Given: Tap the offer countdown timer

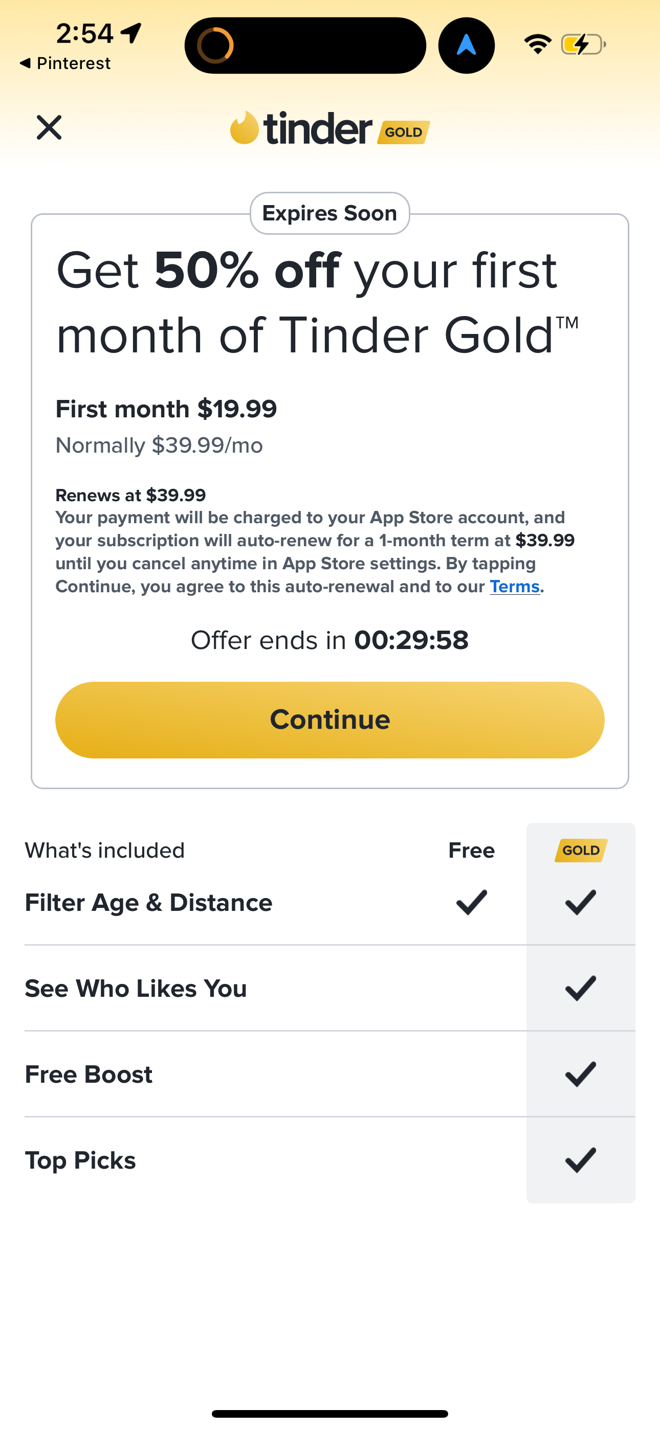Looking at the screenshot, I should pyautogui.click(x=411, y=640).
